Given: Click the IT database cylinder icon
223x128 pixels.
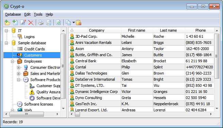Looking at the screenshot, I should pyautogui.click(x=14, y=31).
